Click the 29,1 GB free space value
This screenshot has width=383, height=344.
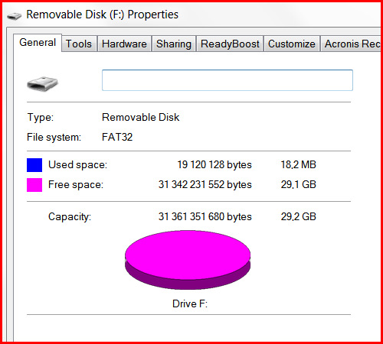299,184
